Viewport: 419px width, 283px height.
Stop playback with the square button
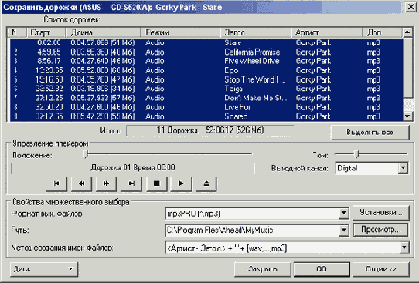pos(157,184)
